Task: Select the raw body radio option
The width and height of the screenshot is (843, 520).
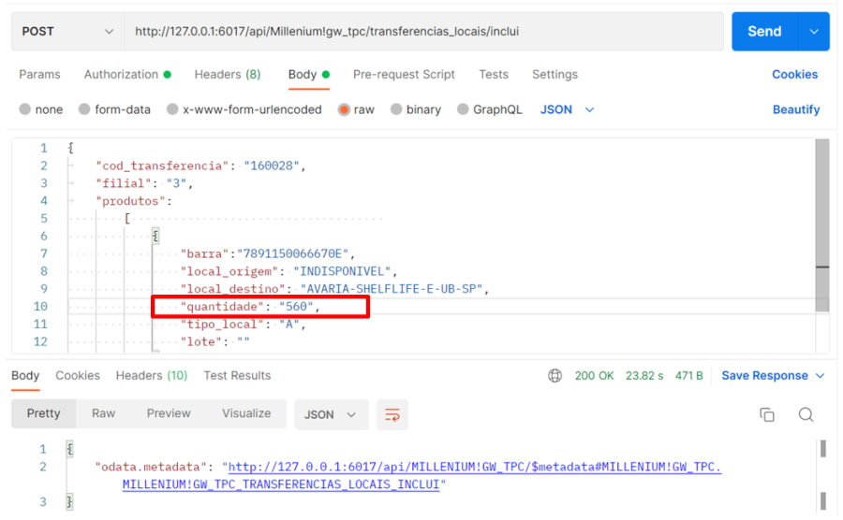Action: point(344,109)
